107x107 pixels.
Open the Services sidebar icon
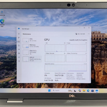[x=19, y=61]
